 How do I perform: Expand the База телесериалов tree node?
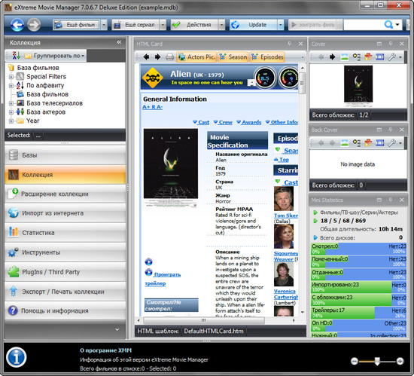click(x=11, y=103)
